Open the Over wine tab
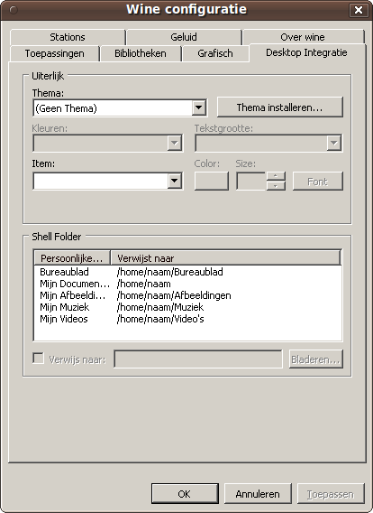Viewport: 373px width, 513px height. 303,37
